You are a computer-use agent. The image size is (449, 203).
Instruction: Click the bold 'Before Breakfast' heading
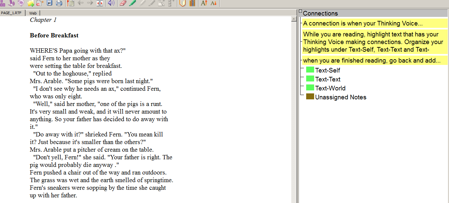[x=54, y=35]
